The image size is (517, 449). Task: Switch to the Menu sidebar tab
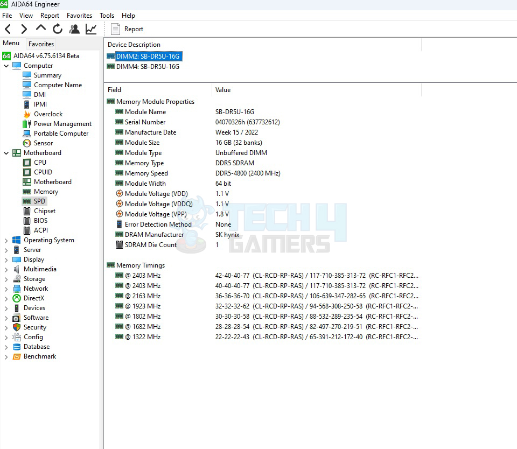coord(11,43)
